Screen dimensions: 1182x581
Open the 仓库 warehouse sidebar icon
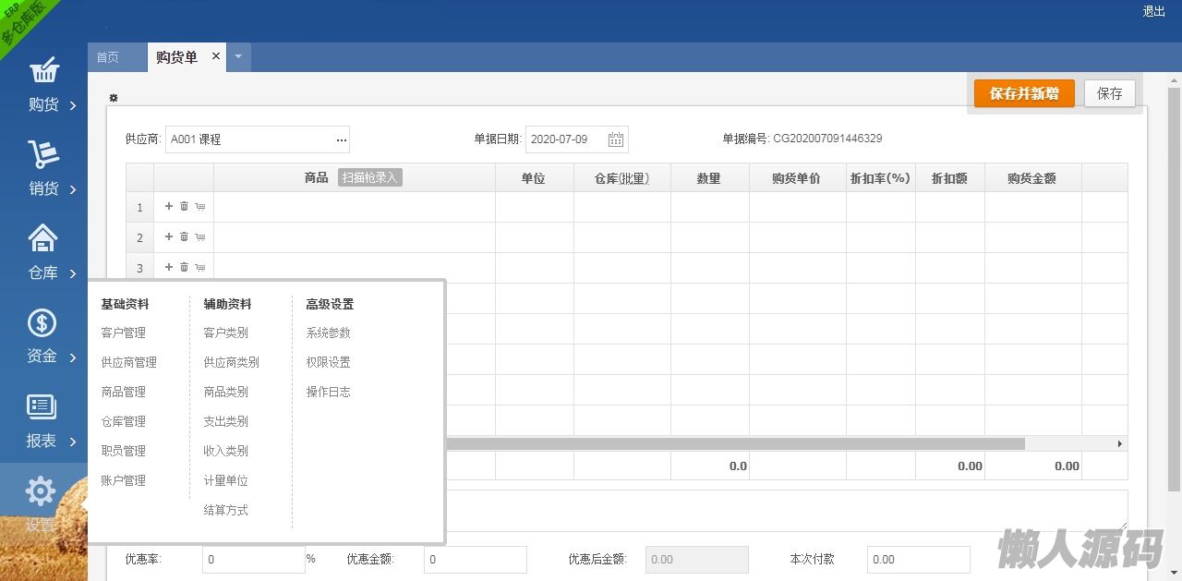point(43,239)
